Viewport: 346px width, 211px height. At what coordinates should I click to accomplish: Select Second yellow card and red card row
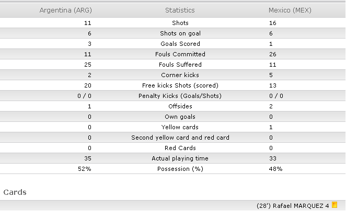coord(173,138)
